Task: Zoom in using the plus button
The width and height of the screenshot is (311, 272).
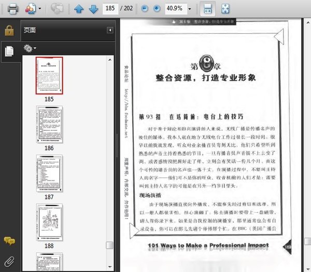Action: (157, 9)
